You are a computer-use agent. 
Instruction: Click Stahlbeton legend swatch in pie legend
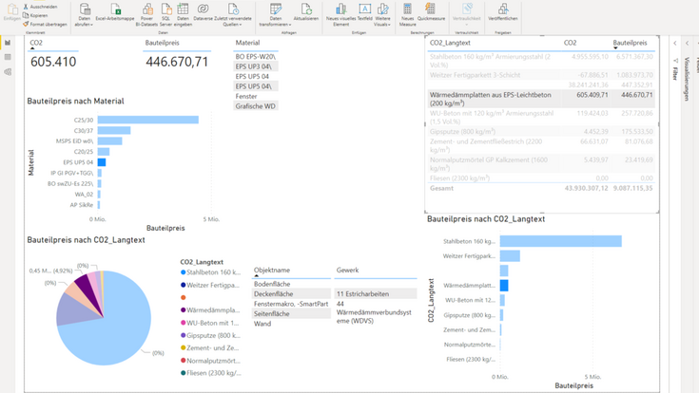tap(184, 272)
